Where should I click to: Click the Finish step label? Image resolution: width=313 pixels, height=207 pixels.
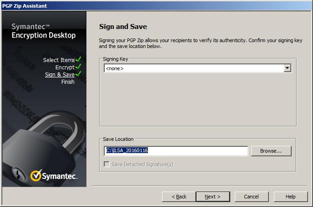(x=68, y=82)
